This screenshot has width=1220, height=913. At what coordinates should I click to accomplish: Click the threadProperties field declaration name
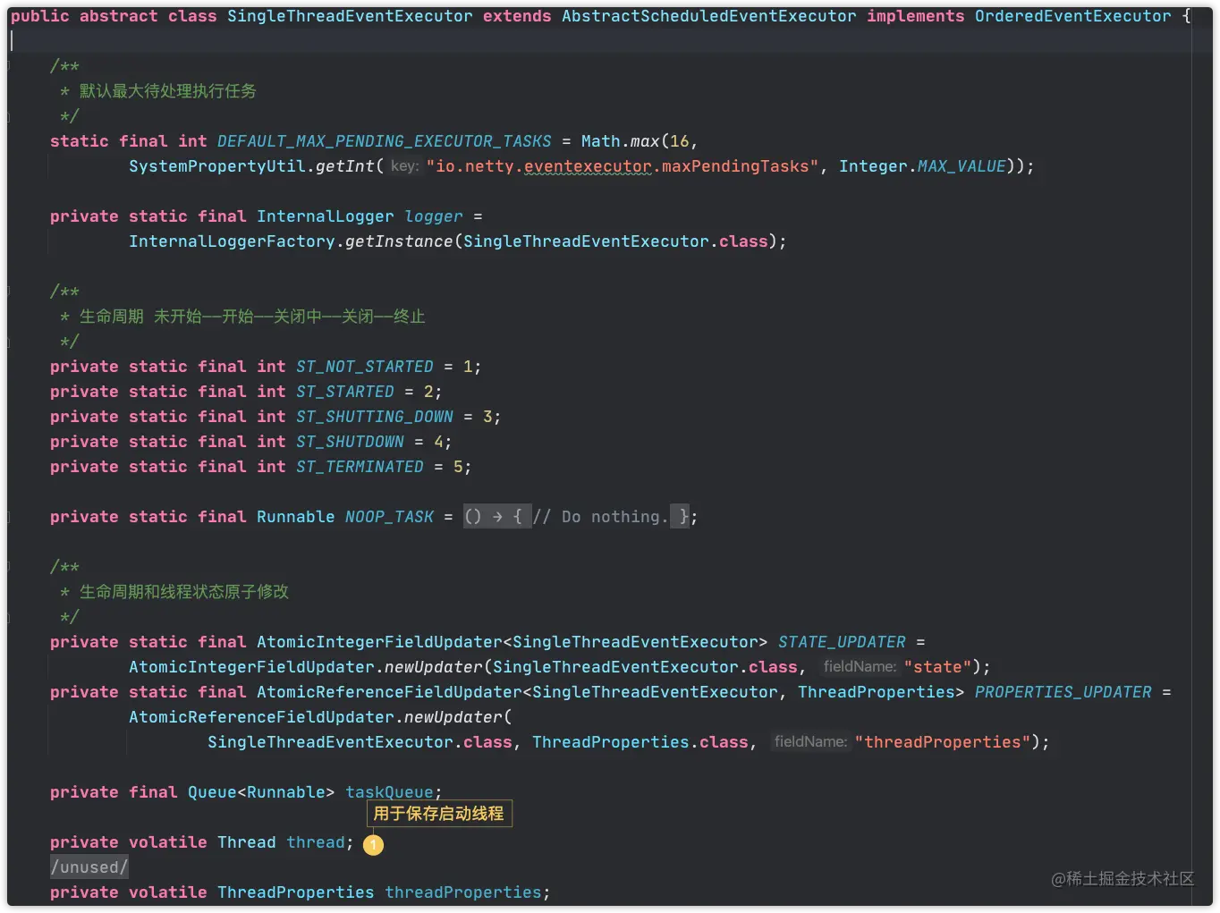463,892
